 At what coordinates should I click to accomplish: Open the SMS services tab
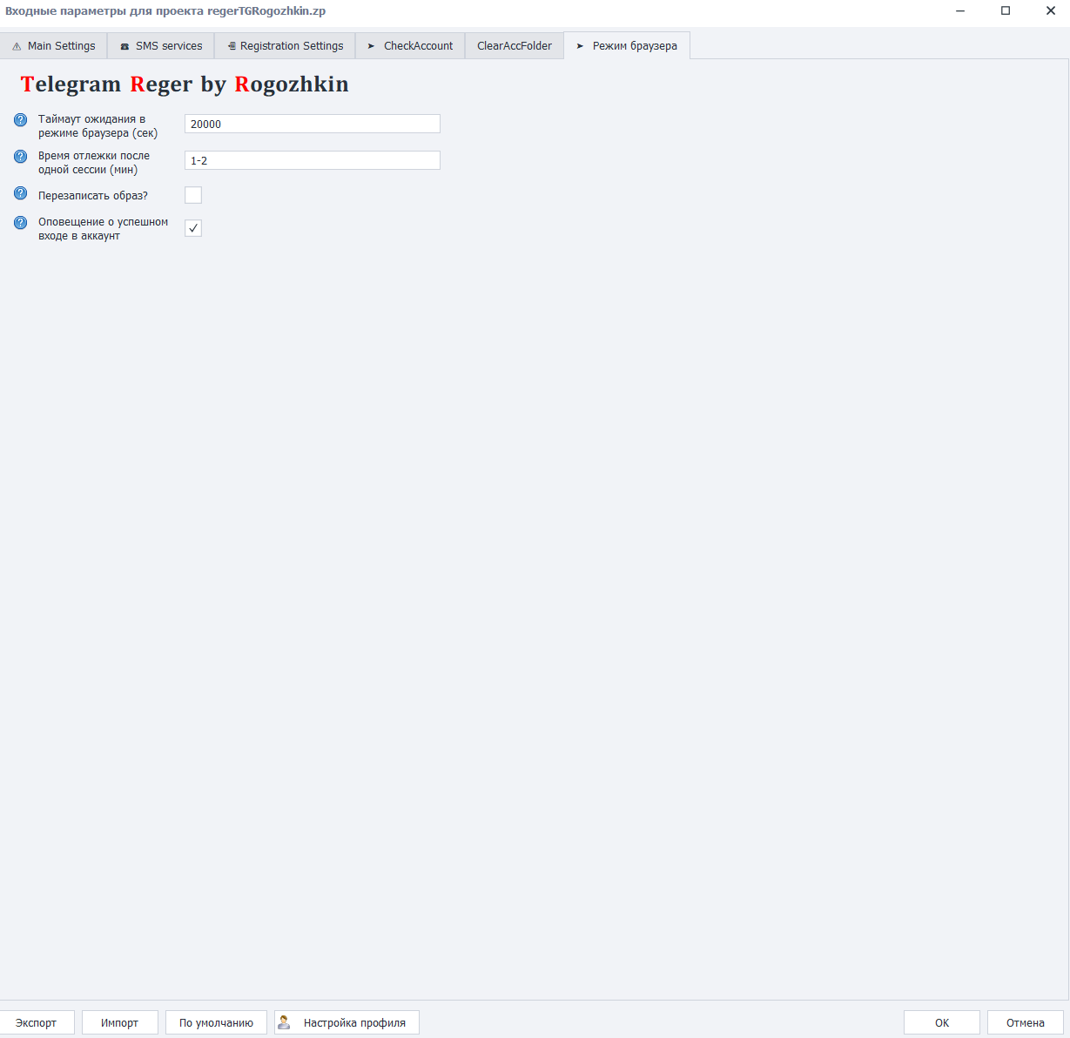pos(161,46)
